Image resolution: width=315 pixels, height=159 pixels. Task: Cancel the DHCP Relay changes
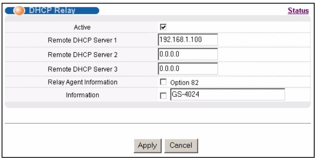click(x=181, y=146)
